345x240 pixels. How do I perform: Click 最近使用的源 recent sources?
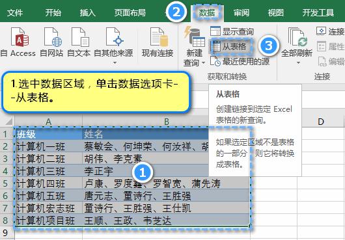pyautogui.click(x=240, y=62)
